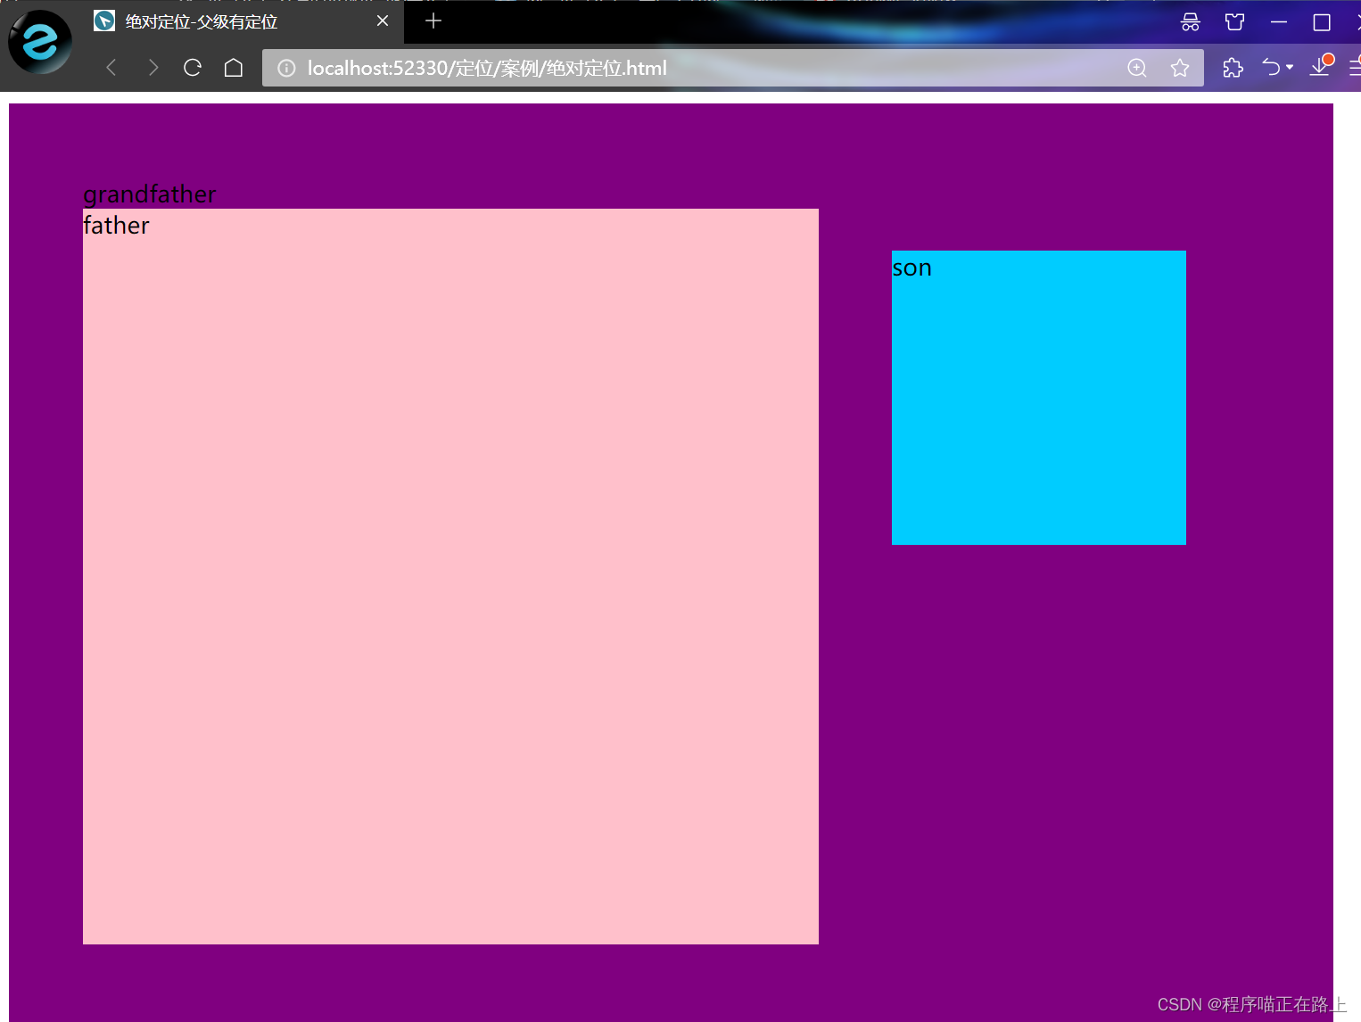Go back to previous page

[111, 68]
